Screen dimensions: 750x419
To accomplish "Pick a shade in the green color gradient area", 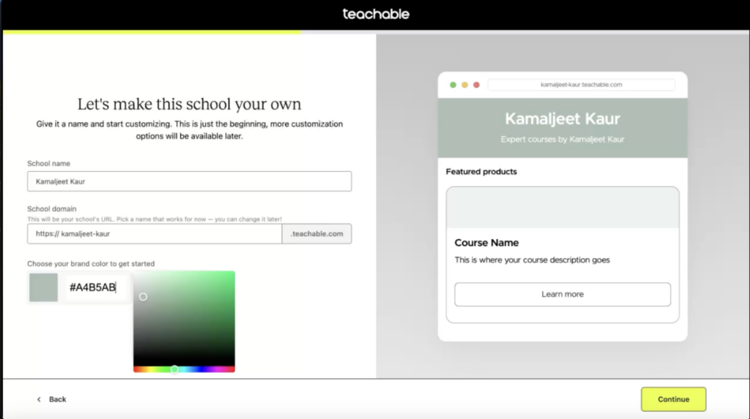I will [x=184, y=319].
